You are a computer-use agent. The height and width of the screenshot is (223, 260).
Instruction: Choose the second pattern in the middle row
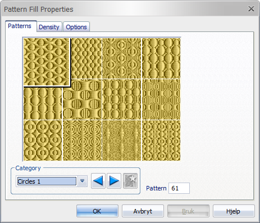[x=82, y=99]
